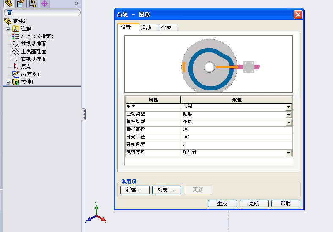Image resolution: width=333 pixels, height=232 pixels.
Task: Click the 旋转方向 property cell
Action: coord(153,153)
